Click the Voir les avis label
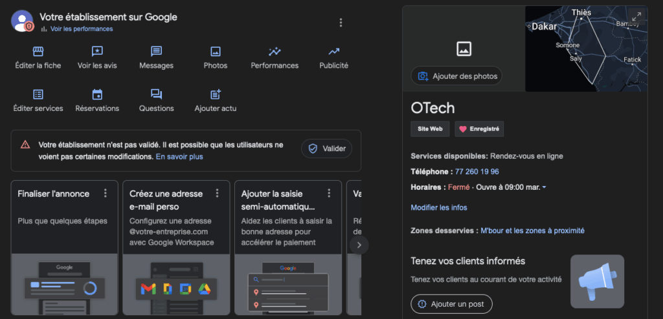663x319 pixels. click(97, 66)
